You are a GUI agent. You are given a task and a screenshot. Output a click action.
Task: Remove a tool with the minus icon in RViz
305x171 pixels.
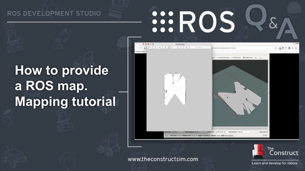pyautogui.click(x=260, y=58)
